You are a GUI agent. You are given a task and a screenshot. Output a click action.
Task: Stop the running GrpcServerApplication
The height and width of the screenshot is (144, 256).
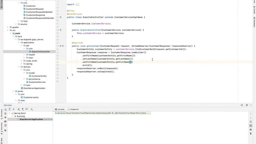point(5,118)
